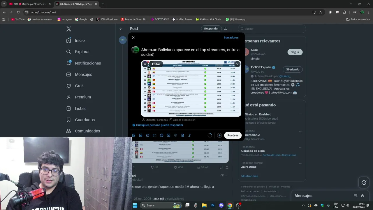Open Premium in X sidebar
The height and width of the screenshot is (210, 373).
(79, 97)
